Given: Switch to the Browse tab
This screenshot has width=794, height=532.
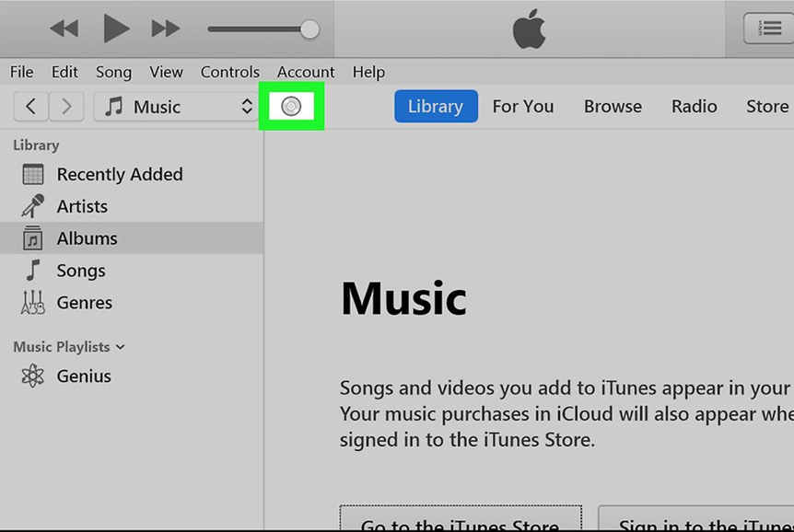Looking at the screenshot, I should pos(613,106).
